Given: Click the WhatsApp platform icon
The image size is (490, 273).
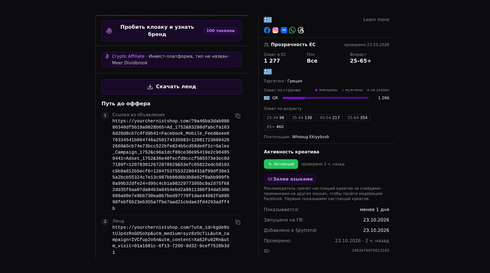Looking at the screenshot, I should (292, 30).
